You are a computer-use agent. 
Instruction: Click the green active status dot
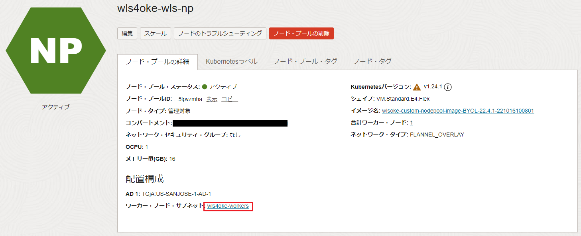tap(205, 87)
